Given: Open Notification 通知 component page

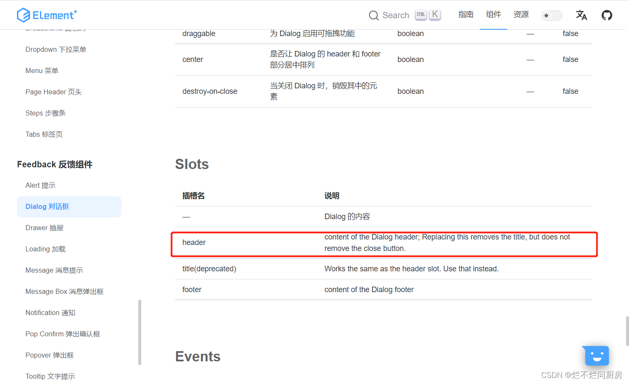Looking at the screenshot, I should [50, 313].
